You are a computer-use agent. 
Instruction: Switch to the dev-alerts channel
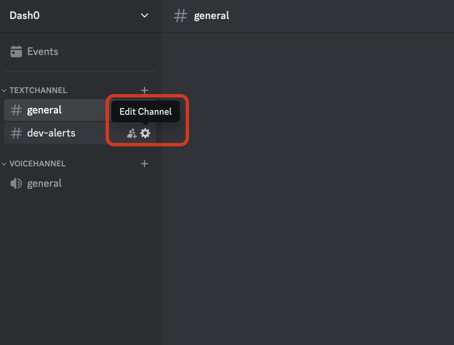tap(51, 133)
